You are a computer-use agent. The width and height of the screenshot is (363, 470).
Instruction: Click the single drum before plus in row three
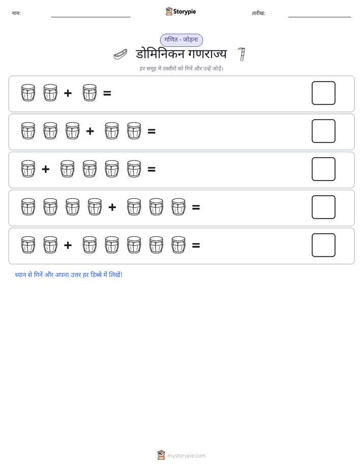click(x=28, y=169)
